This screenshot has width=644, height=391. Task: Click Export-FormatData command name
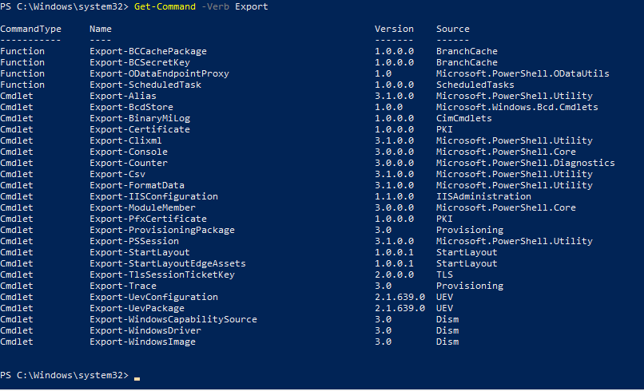(x=137, y=185)
